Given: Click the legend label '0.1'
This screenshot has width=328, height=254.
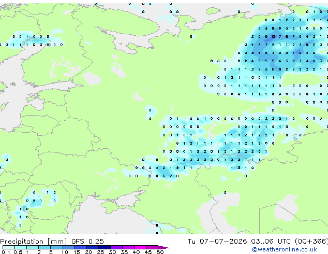Looking at the screenshot, I should 6,252.
